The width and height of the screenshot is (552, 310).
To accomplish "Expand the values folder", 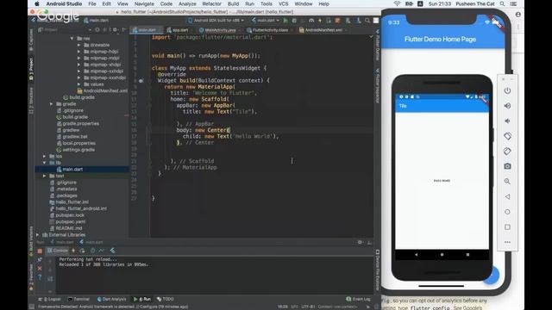I will [x=78, y=84].
